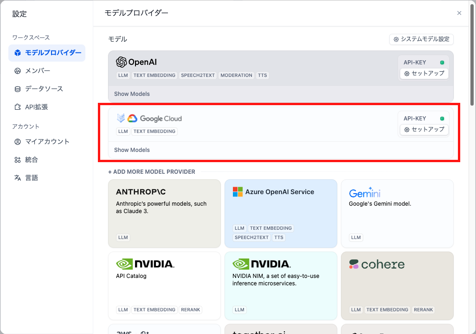This screenshot has height=334, width=476.
Task: Click the Google Cloud logo
Action: pos(155,119)
